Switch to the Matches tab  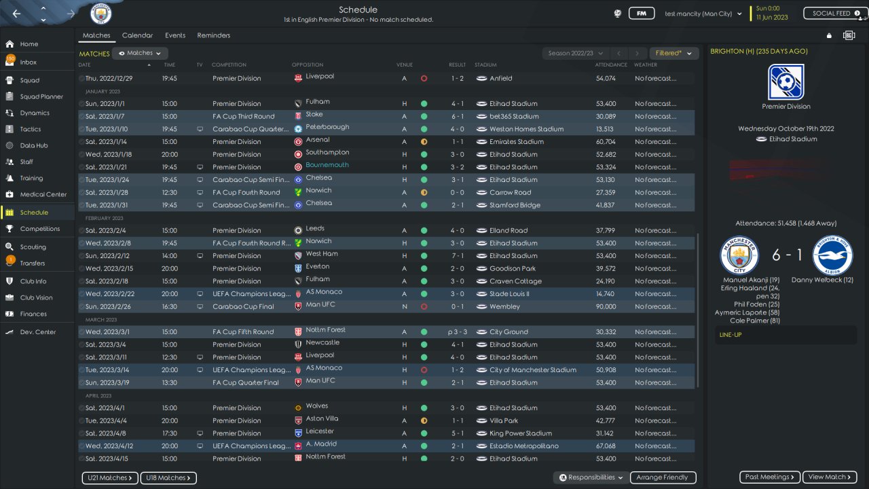[96, 35]
